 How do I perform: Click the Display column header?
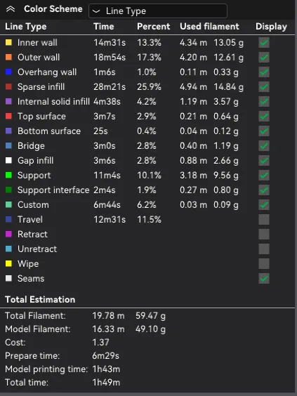coord(271,27)
